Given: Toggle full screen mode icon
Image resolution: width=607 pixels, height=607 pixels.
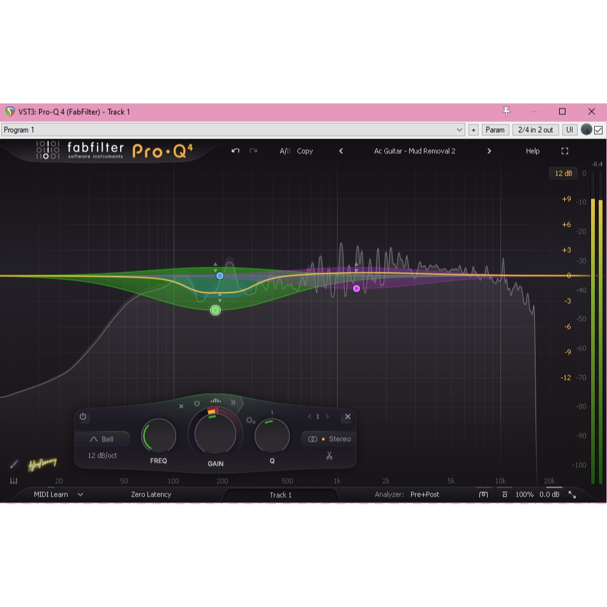Looking at the screenshot, I should [565, 151].
